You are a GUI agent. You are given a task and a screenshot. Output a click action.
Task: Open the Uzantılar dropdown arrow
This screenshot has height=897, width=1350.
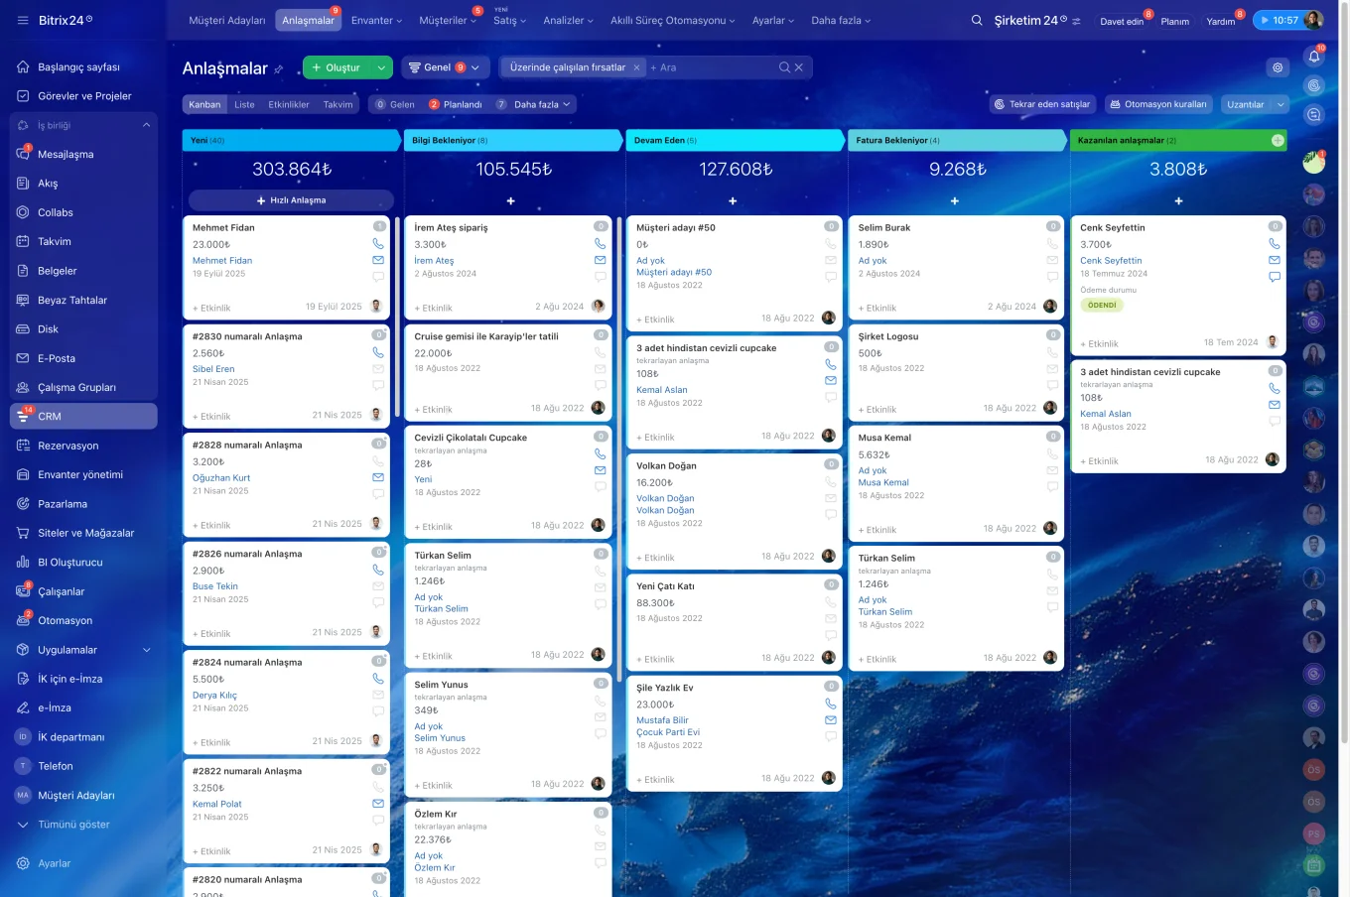(x=1281, y=104)
